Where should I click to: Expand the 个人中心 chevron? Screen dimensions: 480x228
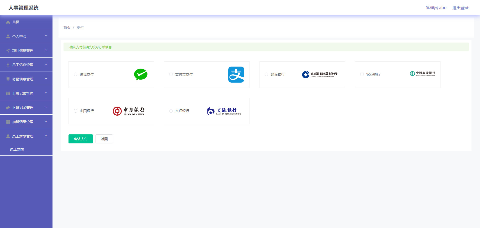46,36
